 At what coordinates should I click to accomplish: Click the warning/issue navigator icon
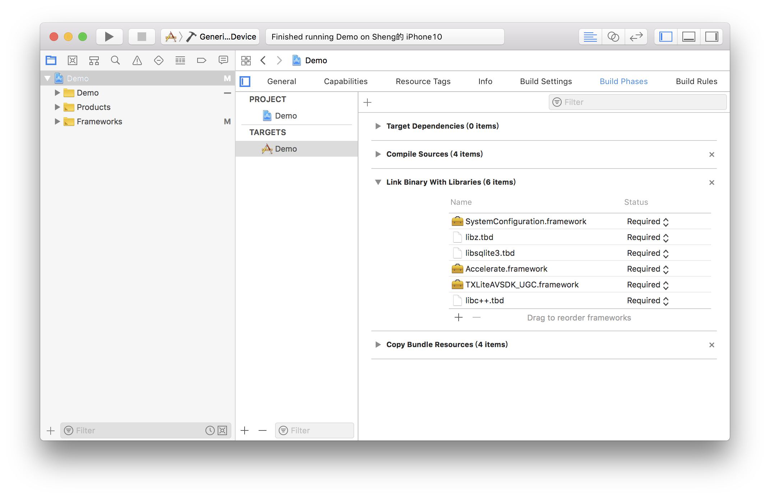pyautogui.click(x=137, y=61)
